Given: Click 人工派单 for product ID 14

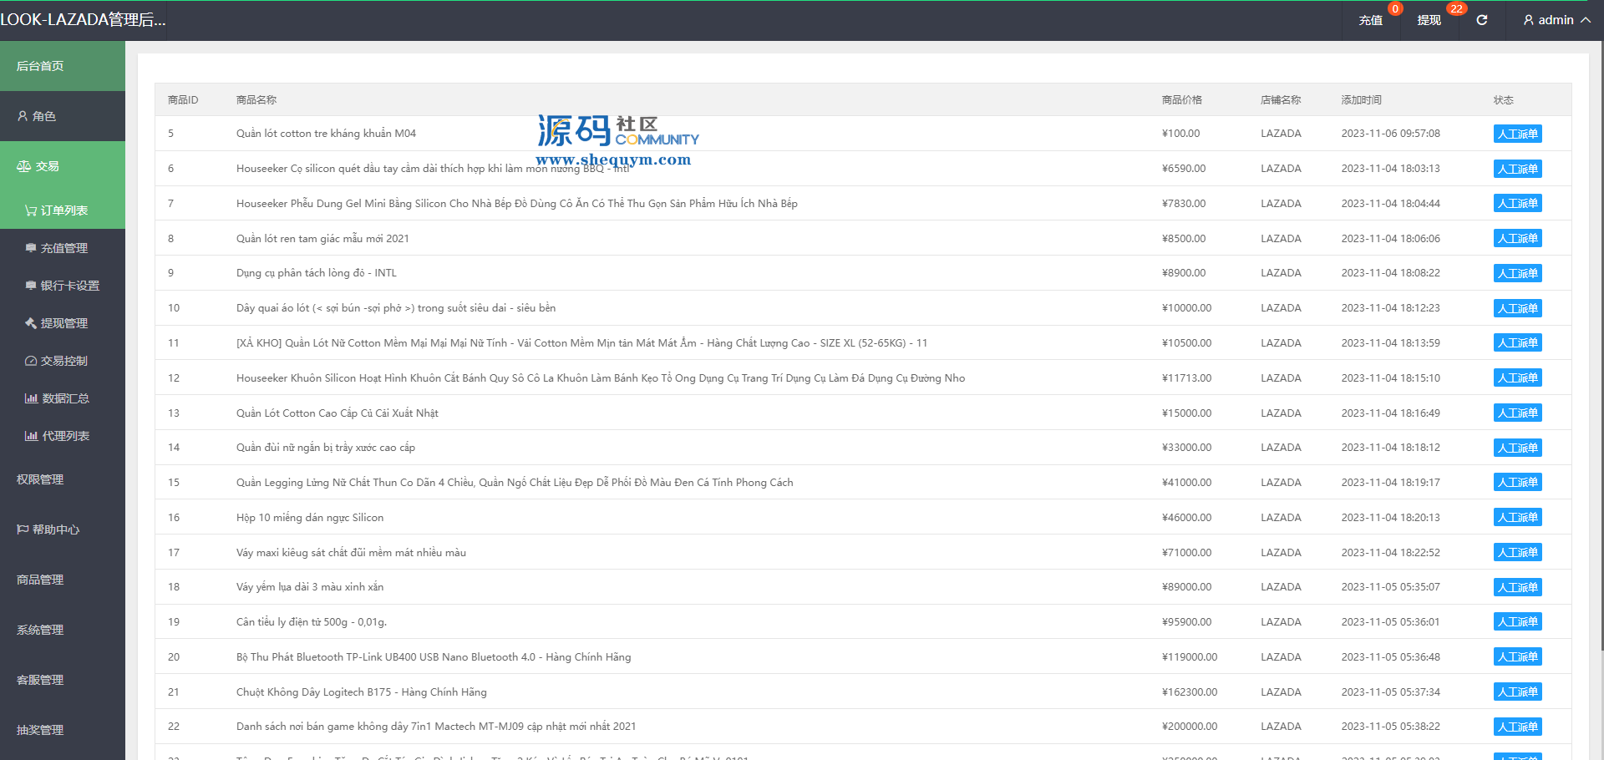Looking at the screenshot, I should click(x=1517, y=448).
